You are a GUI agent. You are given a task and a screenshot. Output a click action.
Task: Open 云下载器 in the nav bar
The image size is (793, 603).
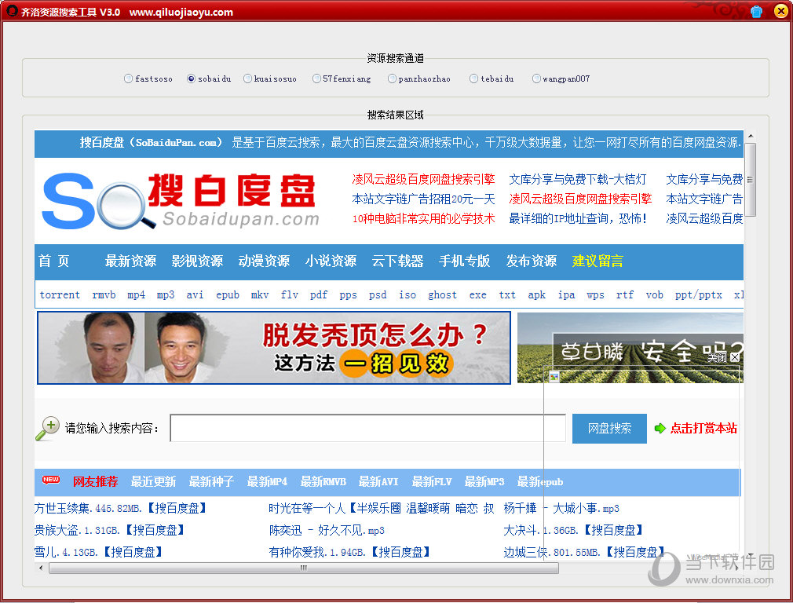coord(397,261)
